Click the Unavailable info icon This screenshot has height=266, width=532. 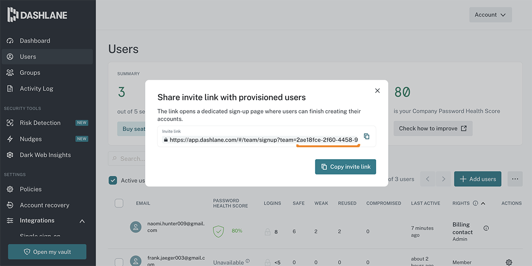coord(247,261)
